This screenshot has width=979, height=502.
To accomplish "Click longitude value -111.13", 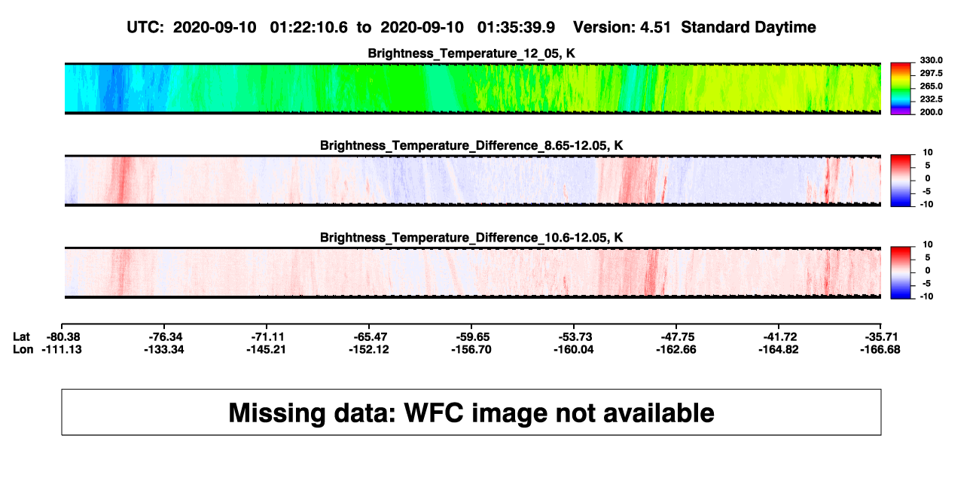I will [x=63, y=349].
